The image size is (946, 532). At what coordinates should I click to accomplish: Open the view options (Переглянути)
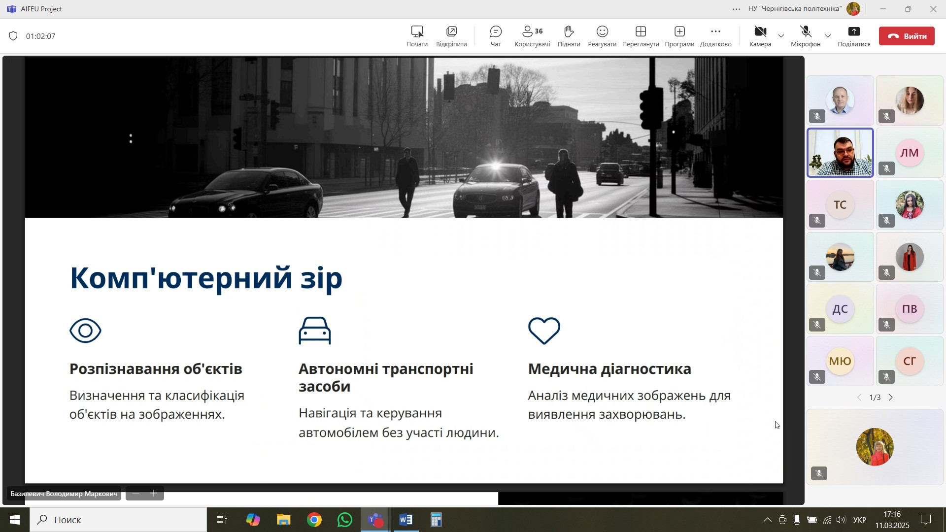point(641,36)
